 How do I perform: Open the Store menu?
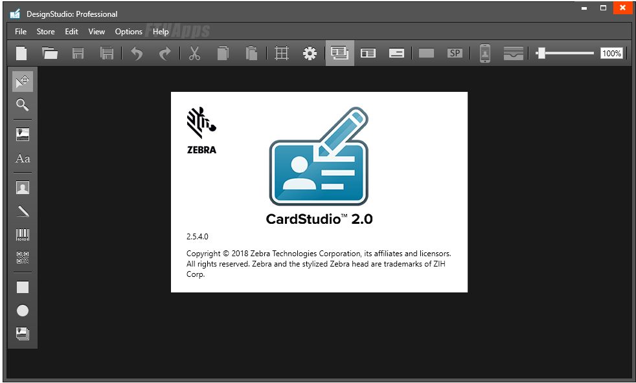click(x=45, y=32)
